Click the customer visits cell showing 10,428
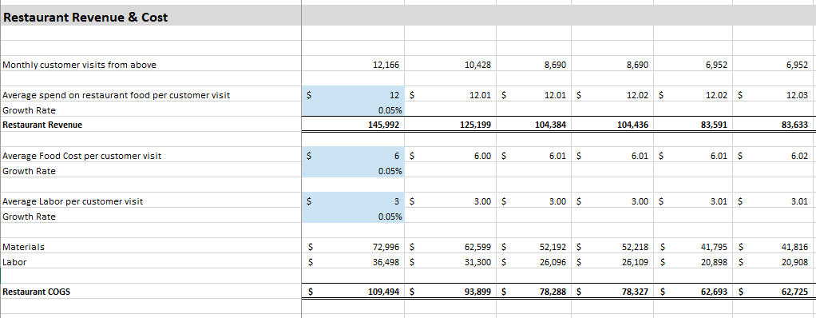Image resolution: width=816 pixels, height=318 pixels. coord(450,65)
